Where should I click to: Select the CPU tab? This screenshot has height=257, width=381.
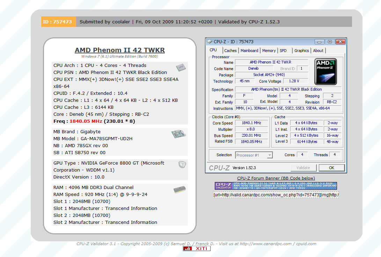pos(213,50)
